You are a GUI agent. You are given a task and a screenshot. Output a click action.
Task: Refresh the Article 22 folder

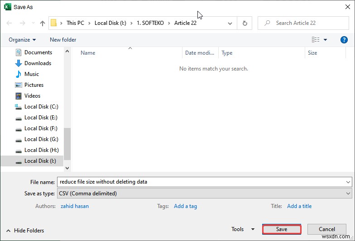[x=245, y=23]
